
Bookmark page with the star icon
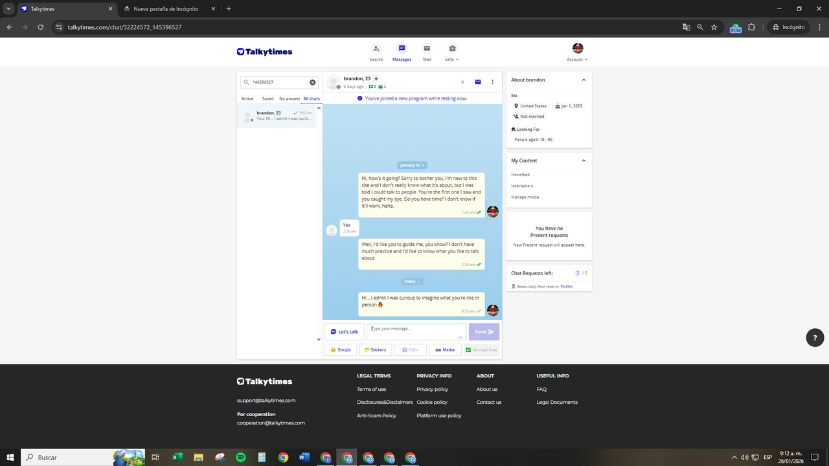tap(714, 27)
